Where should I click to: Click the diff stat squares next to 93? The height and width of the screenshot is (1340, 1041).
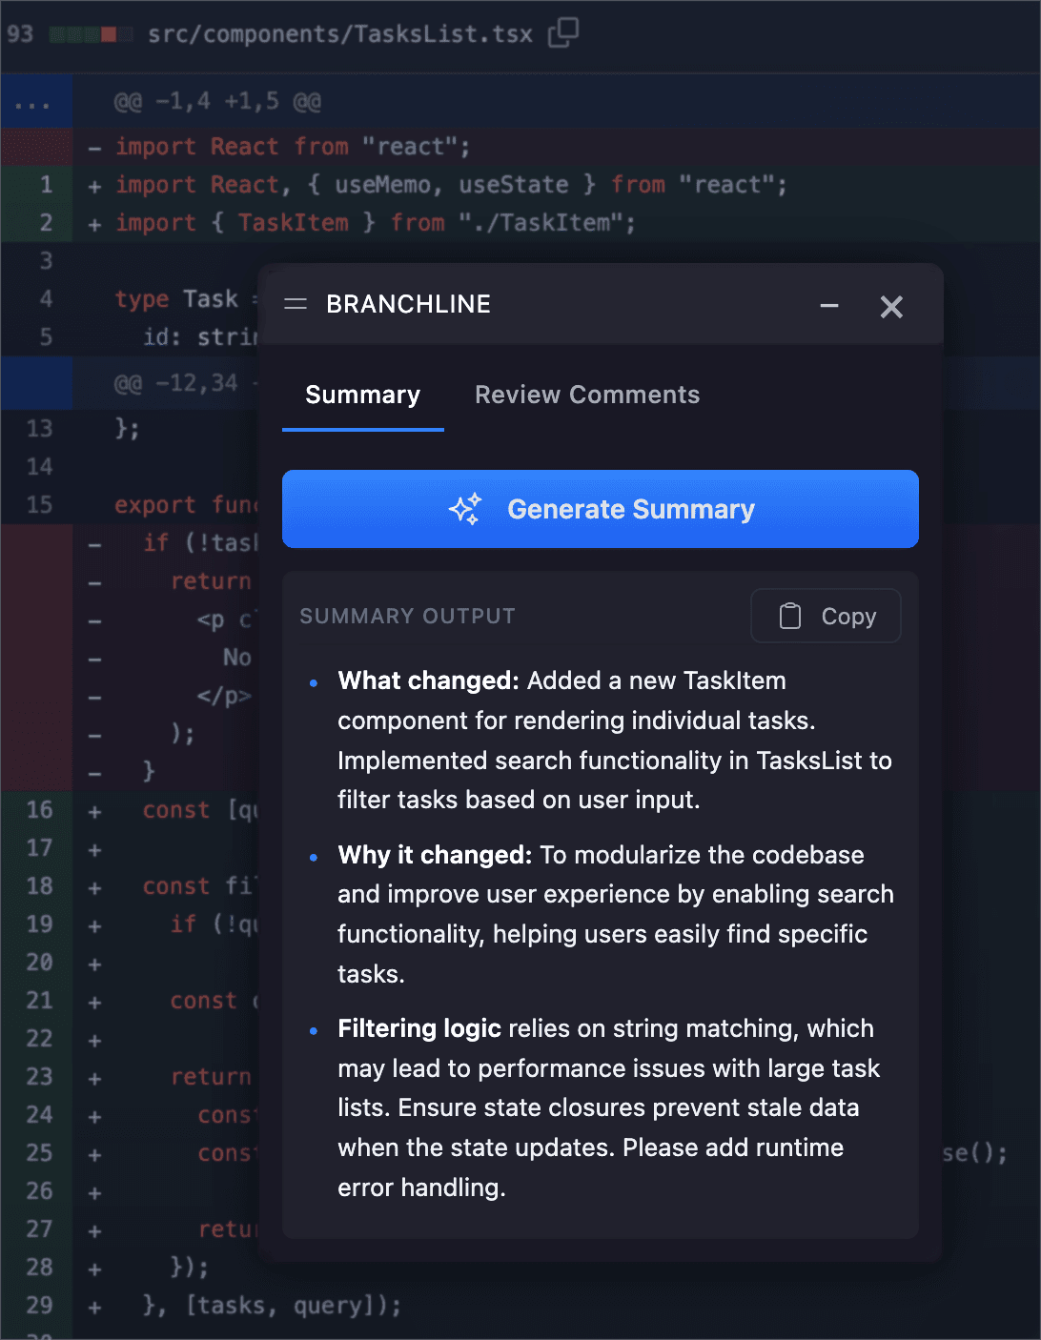click(95, 31)
